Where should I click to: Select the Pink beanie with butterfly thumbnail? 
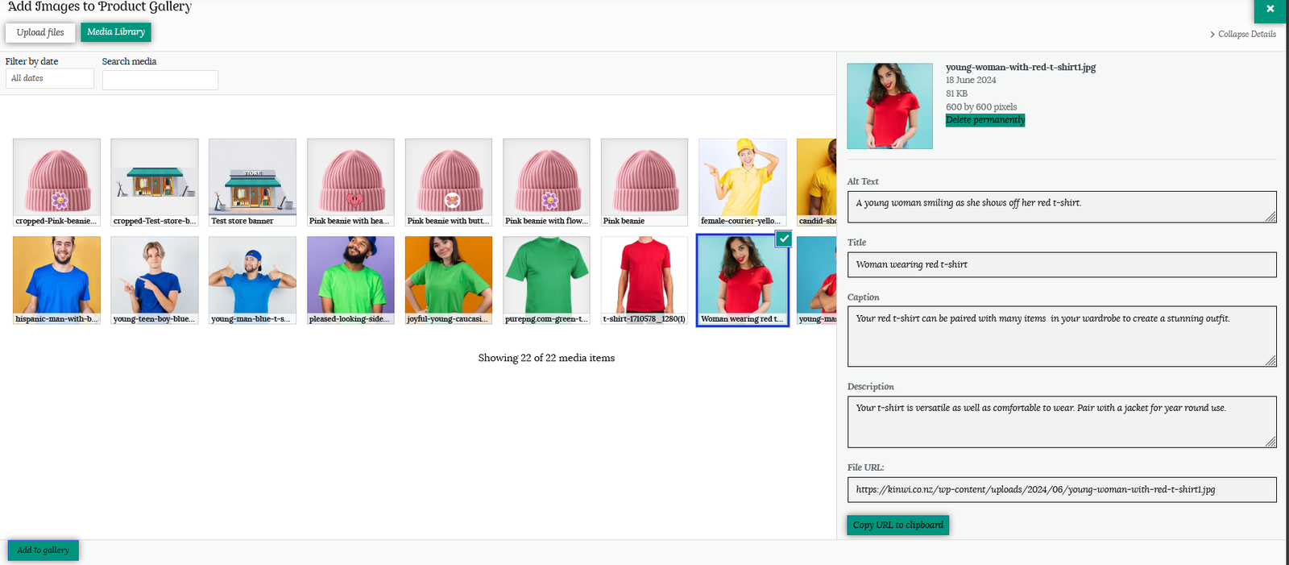pyautogui.click(x=449, y=182)
